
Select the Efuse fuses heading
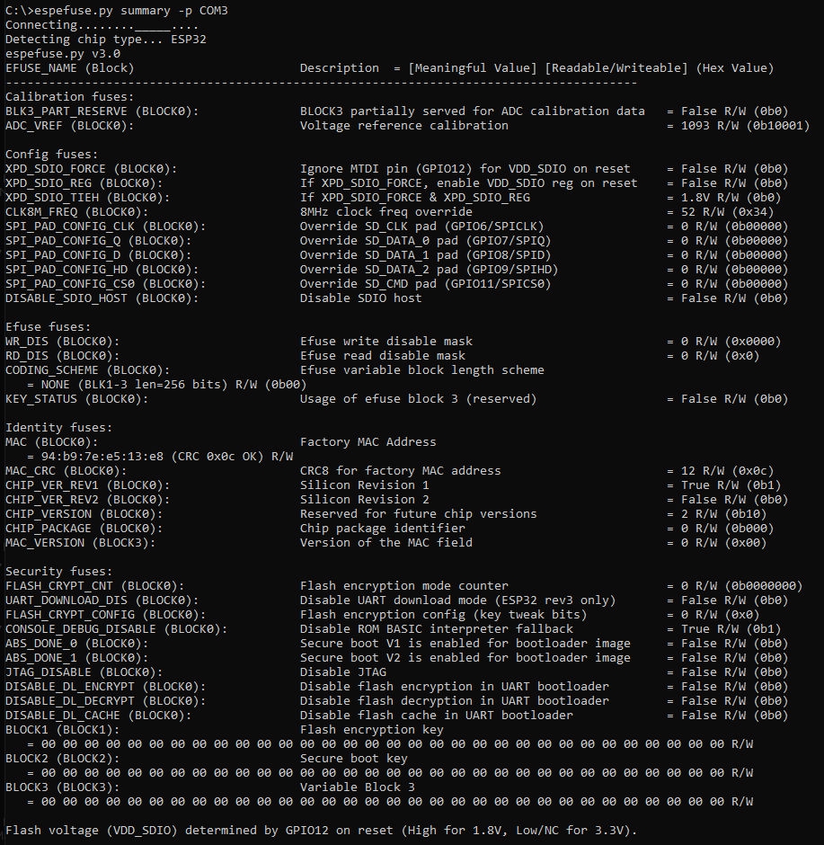[48, 327]
